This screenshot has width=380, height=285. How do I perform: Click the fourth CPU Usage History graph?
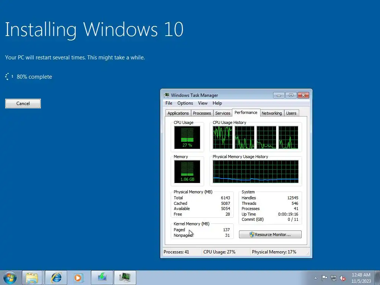click(288, 137)
